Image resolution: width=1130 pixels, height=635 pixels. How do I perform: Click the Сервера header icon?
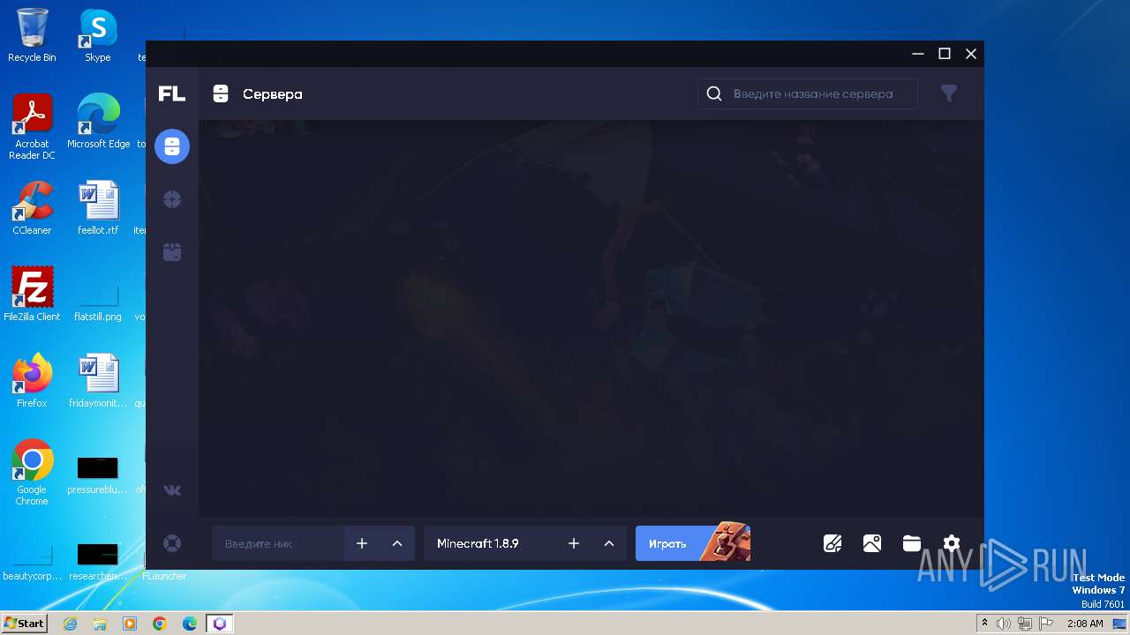tap(221, 93)
